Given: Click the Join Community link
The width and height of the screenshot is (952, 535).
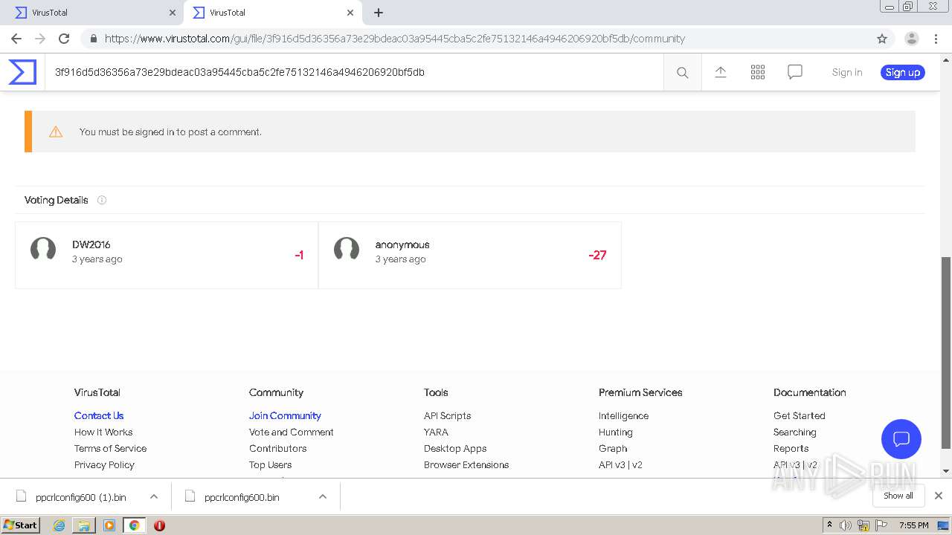Looking at the screenshot, I should [285, 415].
